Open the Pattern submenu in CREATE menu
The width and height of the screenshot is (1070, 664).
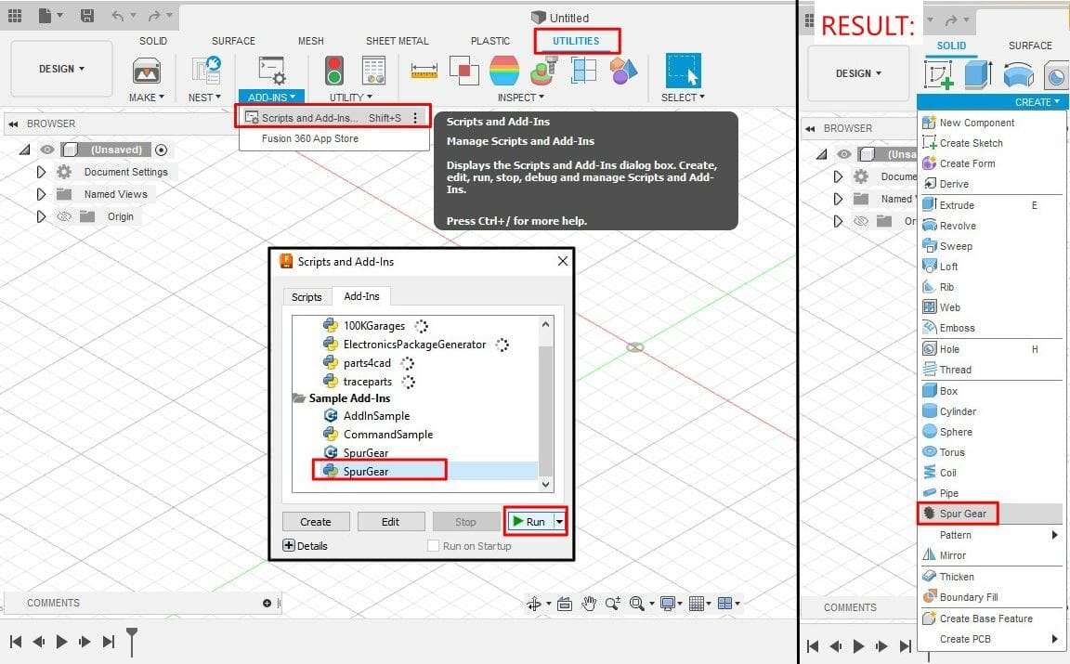[991, 535]
